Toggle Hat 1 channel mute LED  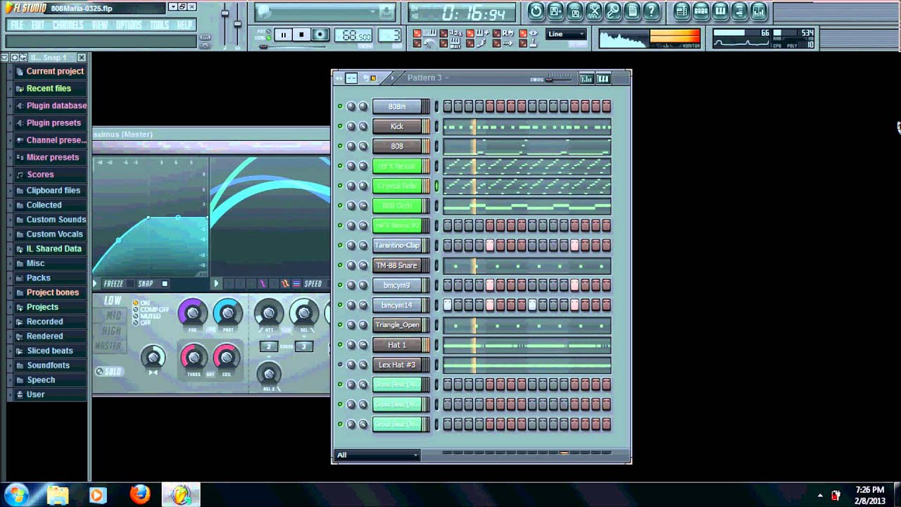point(340,345)
